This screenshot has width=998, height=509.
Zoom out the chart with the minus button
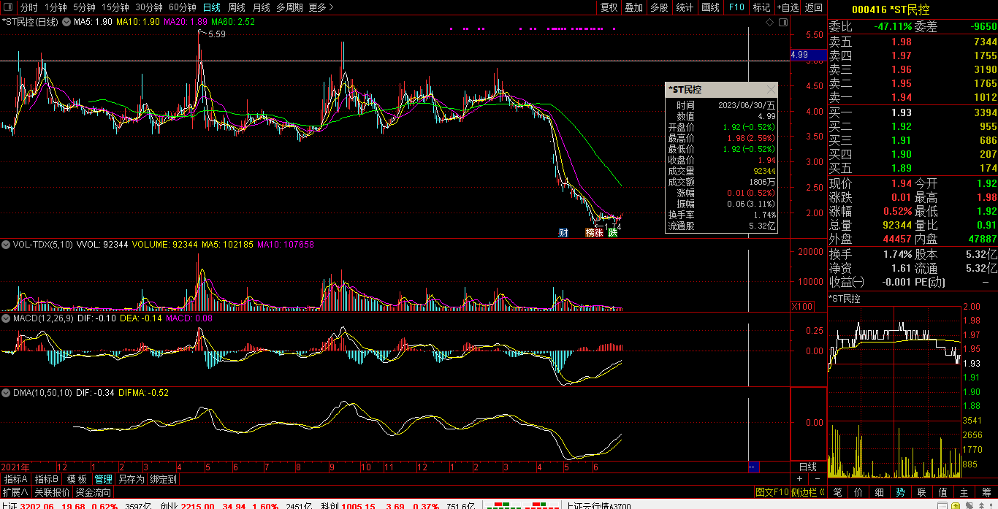tap(818, 479)
